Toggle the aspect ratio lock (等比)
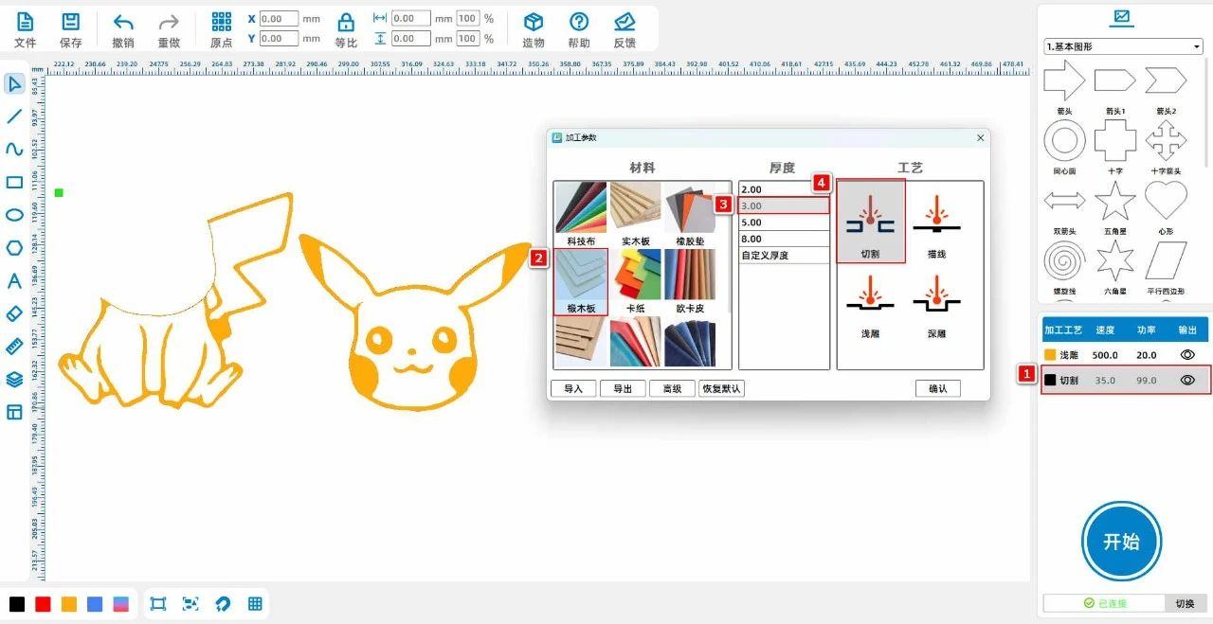 346,23
